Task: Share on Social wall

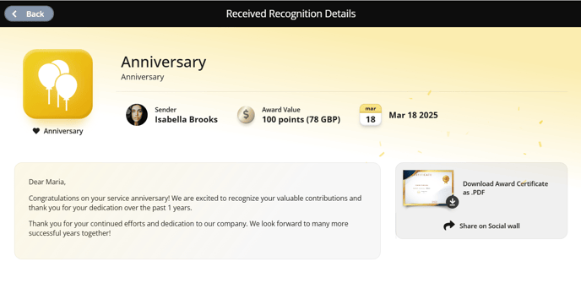Action: click(x=481, y=226)
